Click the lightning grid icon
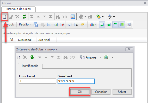The image size is (148, 103). pos(83,25)
